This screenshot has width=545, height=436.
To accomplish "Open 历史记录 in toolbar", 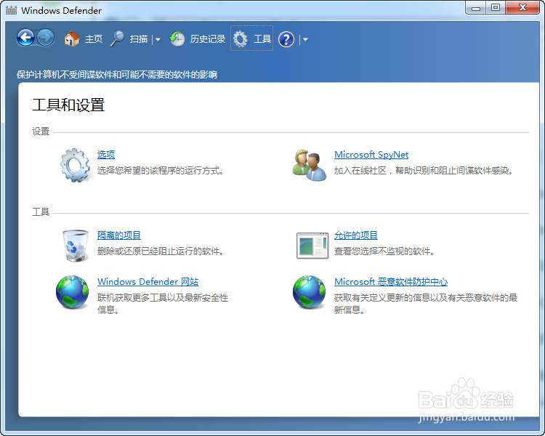I will coord(208,39).
